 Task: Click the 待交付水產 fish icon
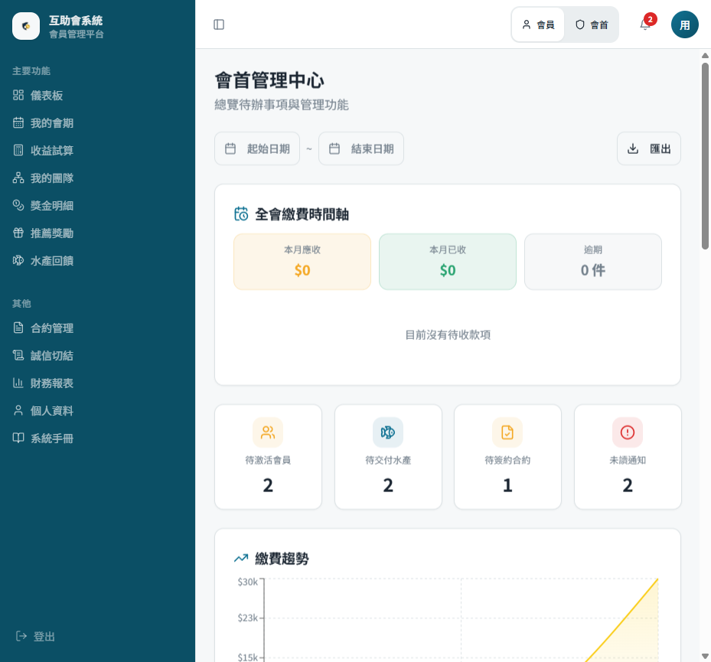[x=388, y=432]
